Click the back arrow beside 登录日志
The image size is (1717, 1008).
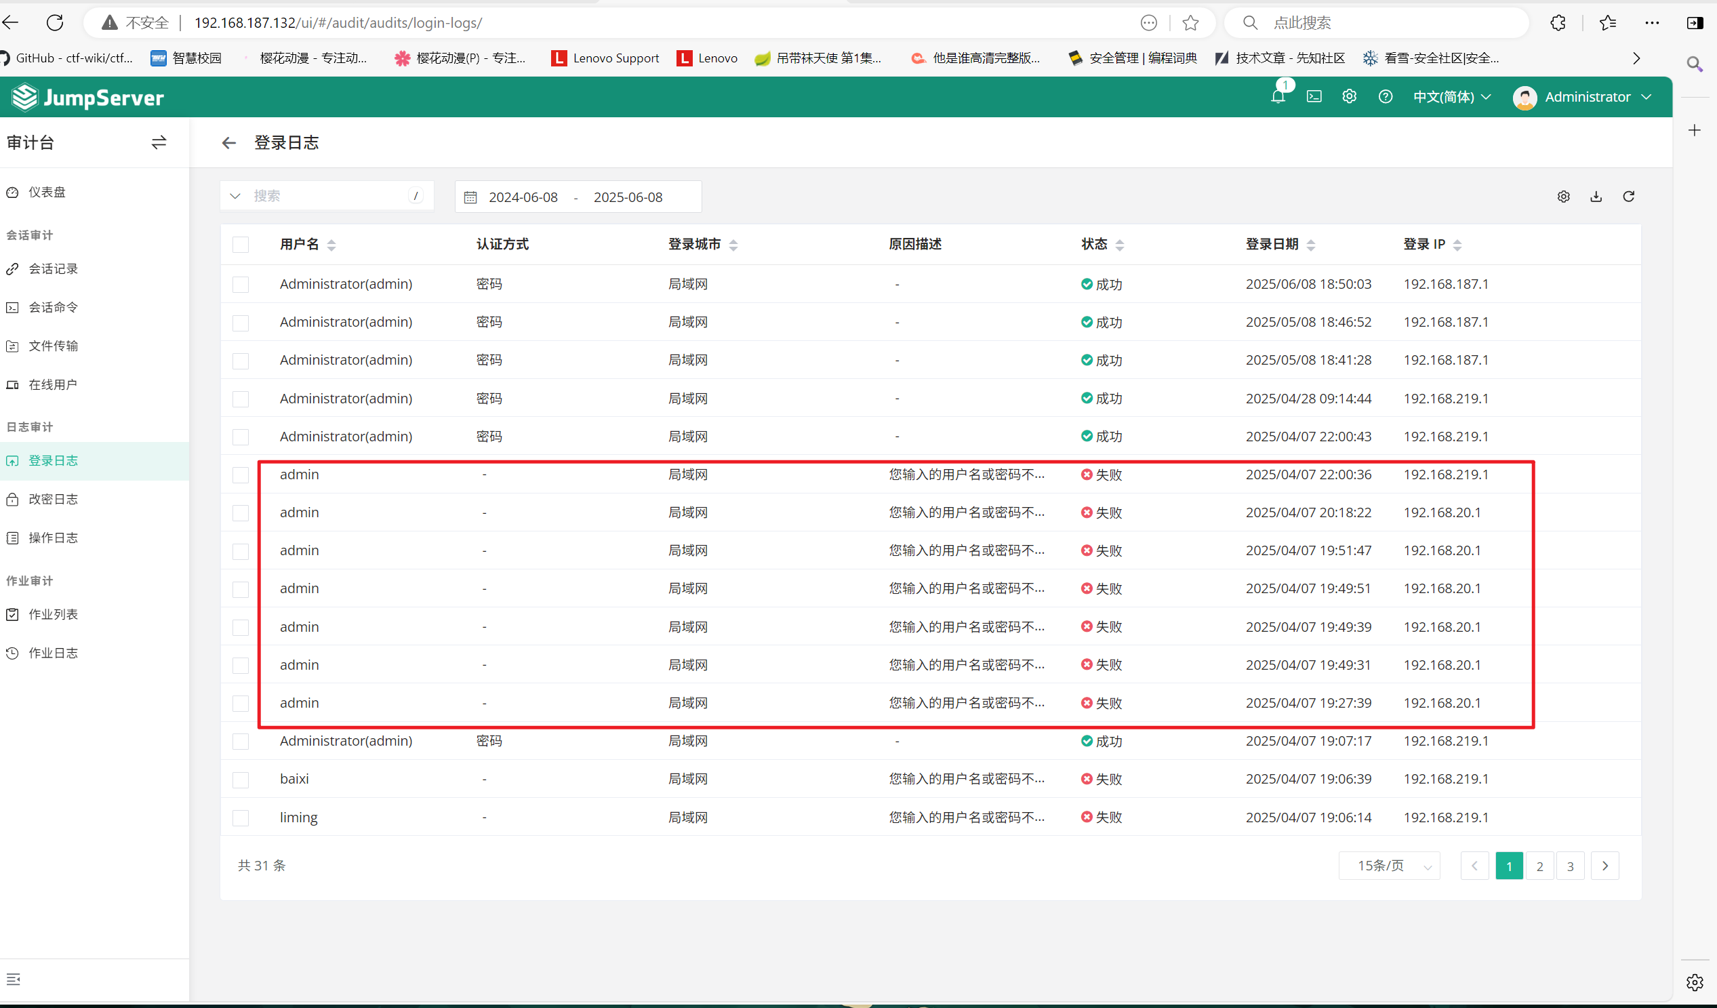[x=229, y=143]
